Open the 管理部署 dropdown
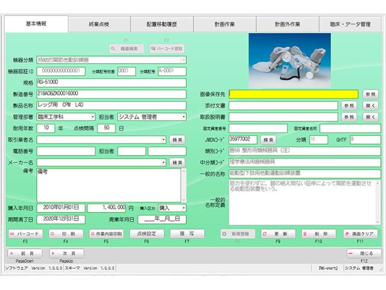The image size is (386, 290). coord(92,117)
